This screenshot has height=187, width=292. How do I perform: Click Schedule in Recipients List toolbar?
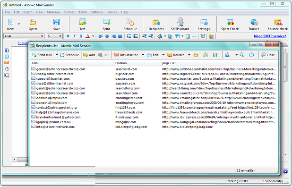tap(69, 55)
